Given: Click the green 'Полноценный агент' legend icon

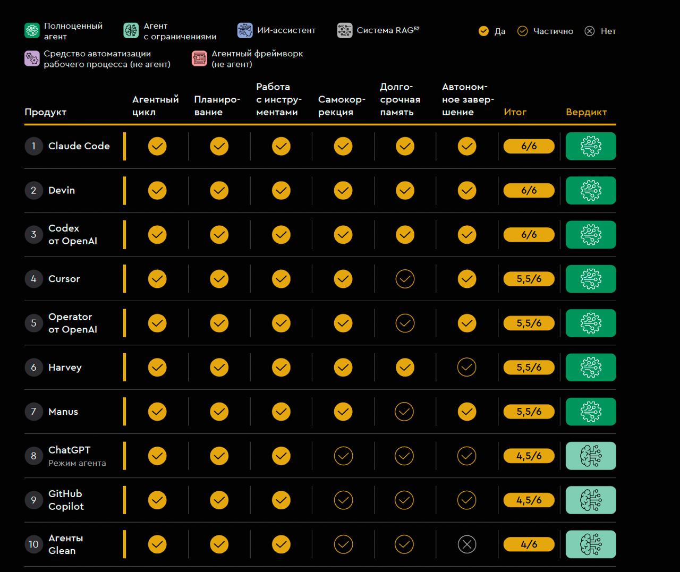Looking at the screenshot, I should (32, 30).
